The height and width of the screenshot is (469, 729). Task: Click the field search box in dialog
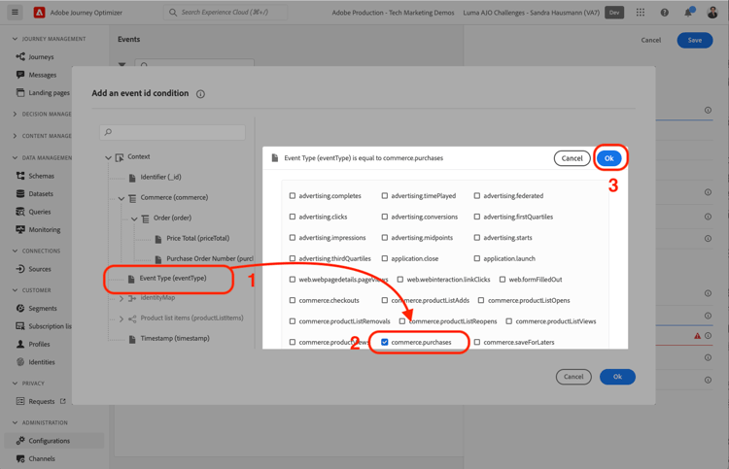point(172,132)
